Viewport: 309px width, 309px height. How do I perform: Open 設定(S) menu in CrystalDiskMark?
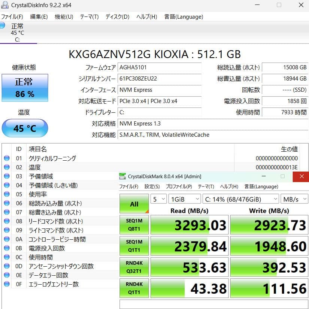tap(152, 187)
